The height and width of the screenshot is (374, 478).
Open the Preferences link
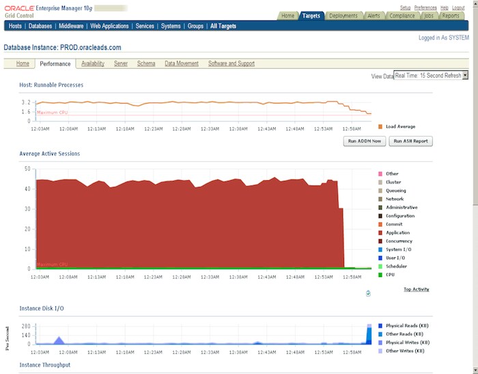tap(425, 7)
